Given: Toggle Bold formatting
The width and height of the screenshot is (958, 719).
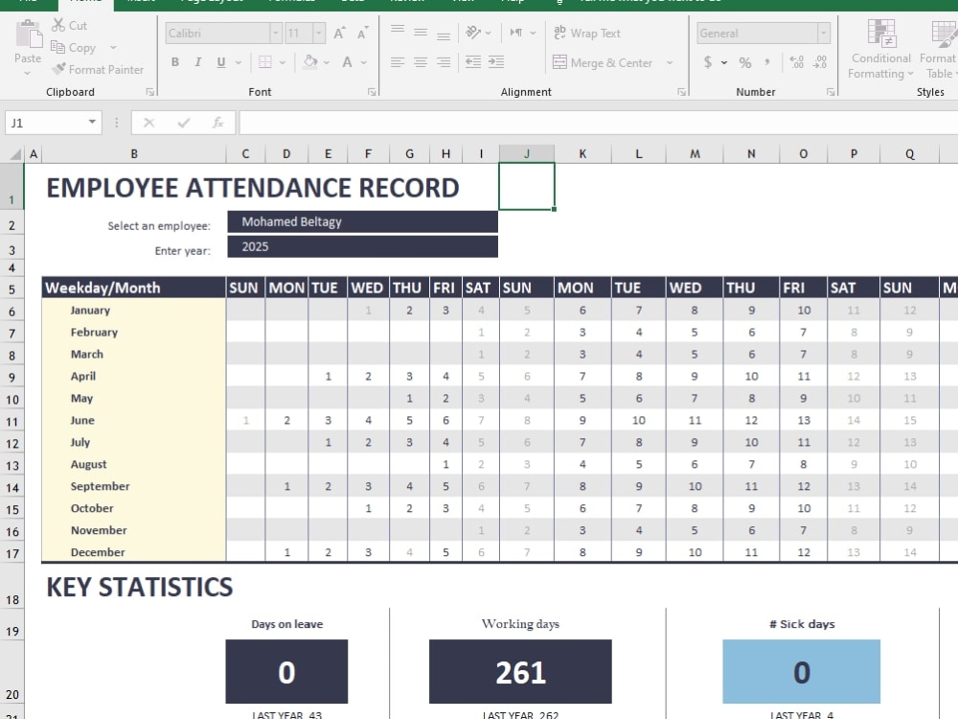Looking at the screenshot, I should pyautogui.click(x=175, y=61).
